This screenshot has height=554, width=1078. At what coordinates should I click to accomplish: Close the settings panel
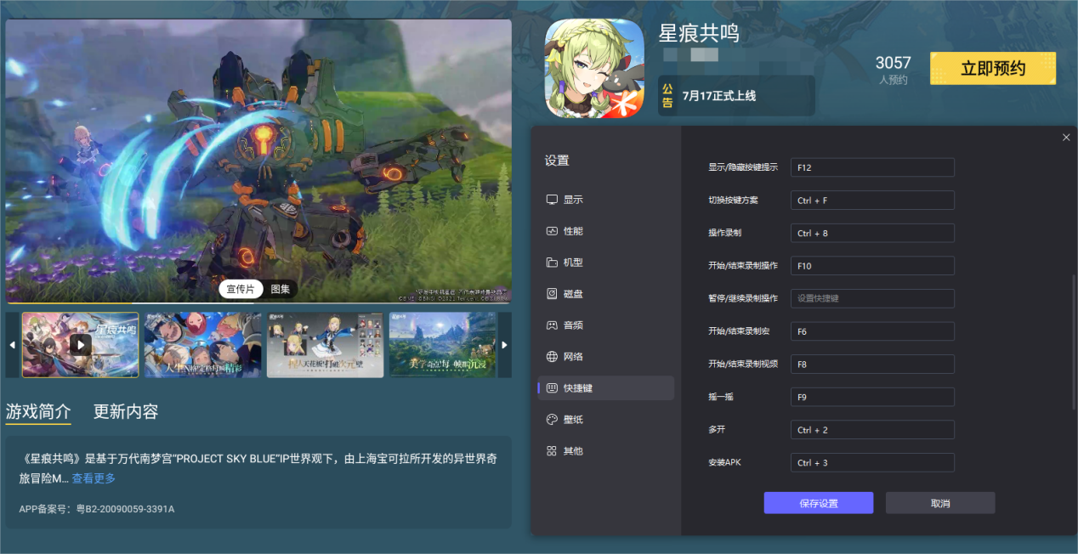point(1065,137)
